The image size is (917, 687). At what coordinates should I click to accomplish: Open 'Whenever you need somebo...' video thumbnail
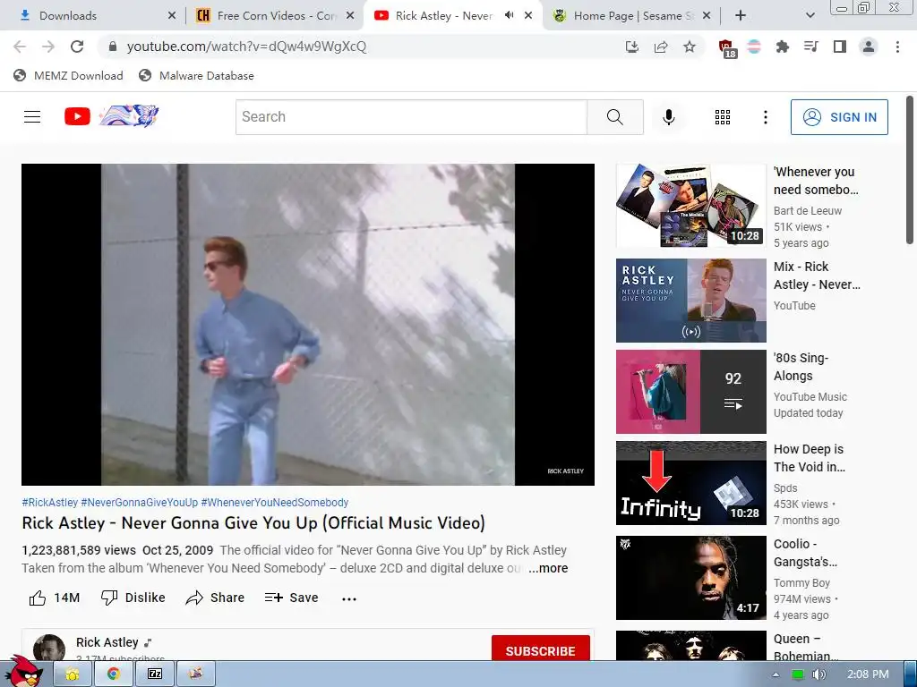click(690, 206)
